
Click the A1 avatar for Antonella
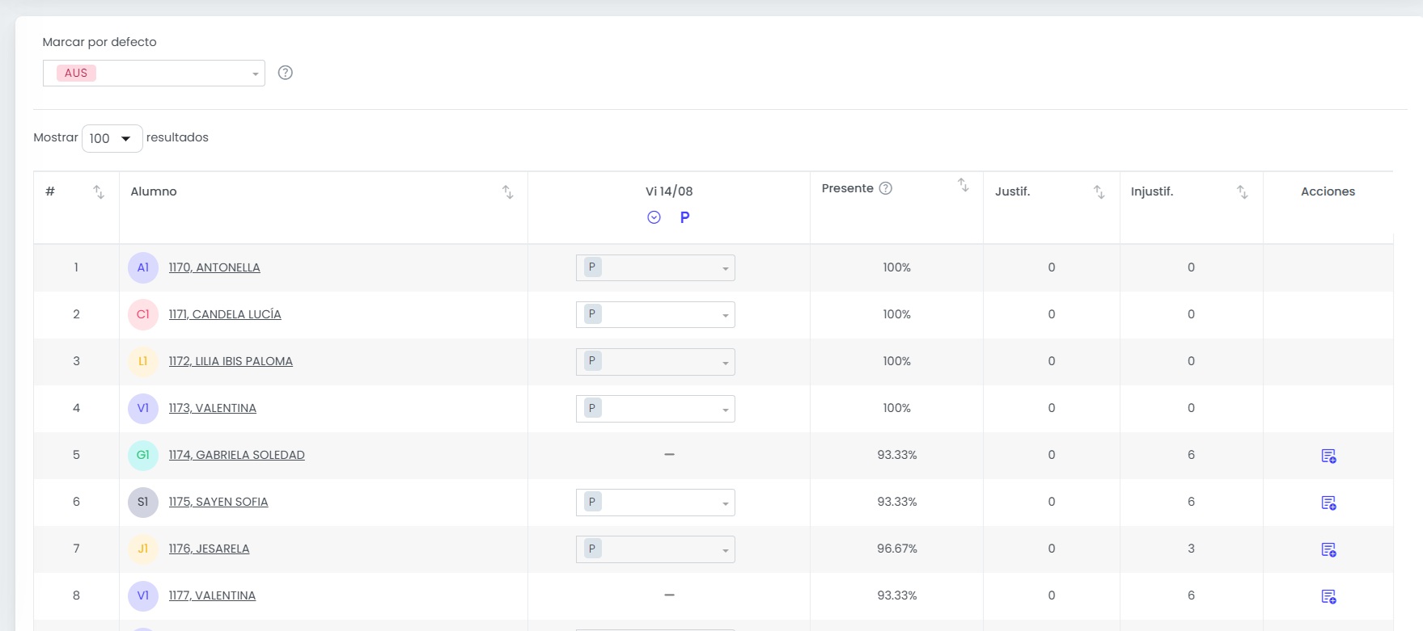tap(143, 267)
